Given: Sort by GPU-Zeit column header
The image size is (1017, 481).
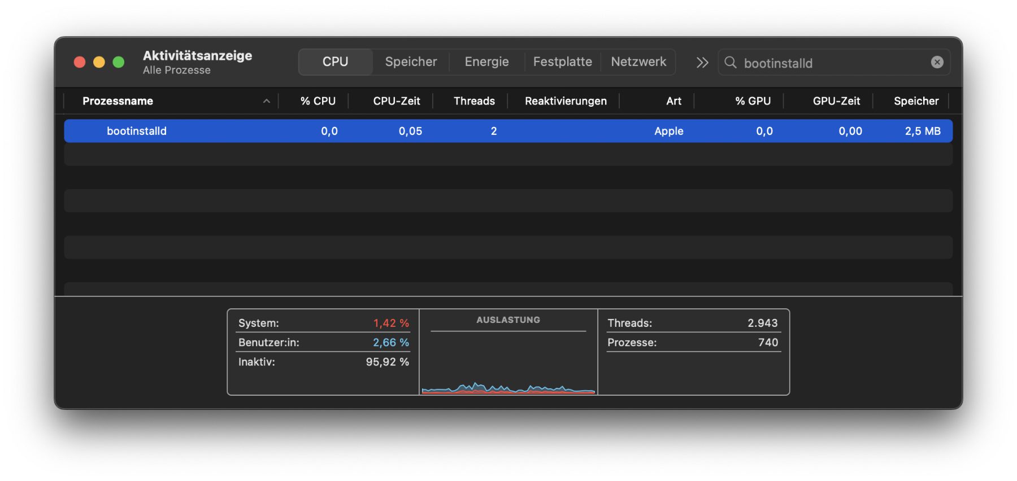Looking at the screenshot, I should point(836,101).
